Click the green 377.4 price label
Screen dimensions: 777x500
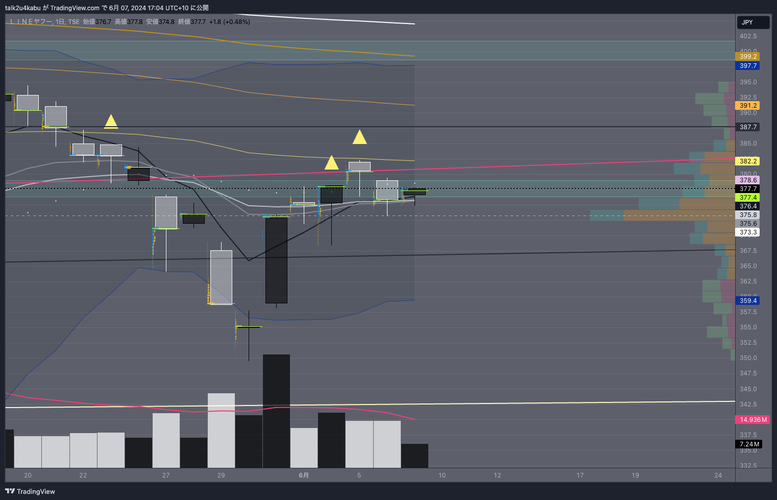point(747,198)
